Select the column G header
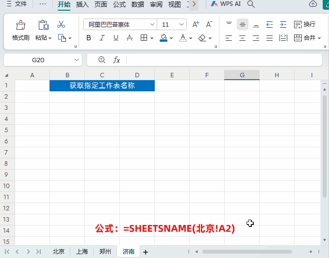329x258 pixels. click(242, 75)
